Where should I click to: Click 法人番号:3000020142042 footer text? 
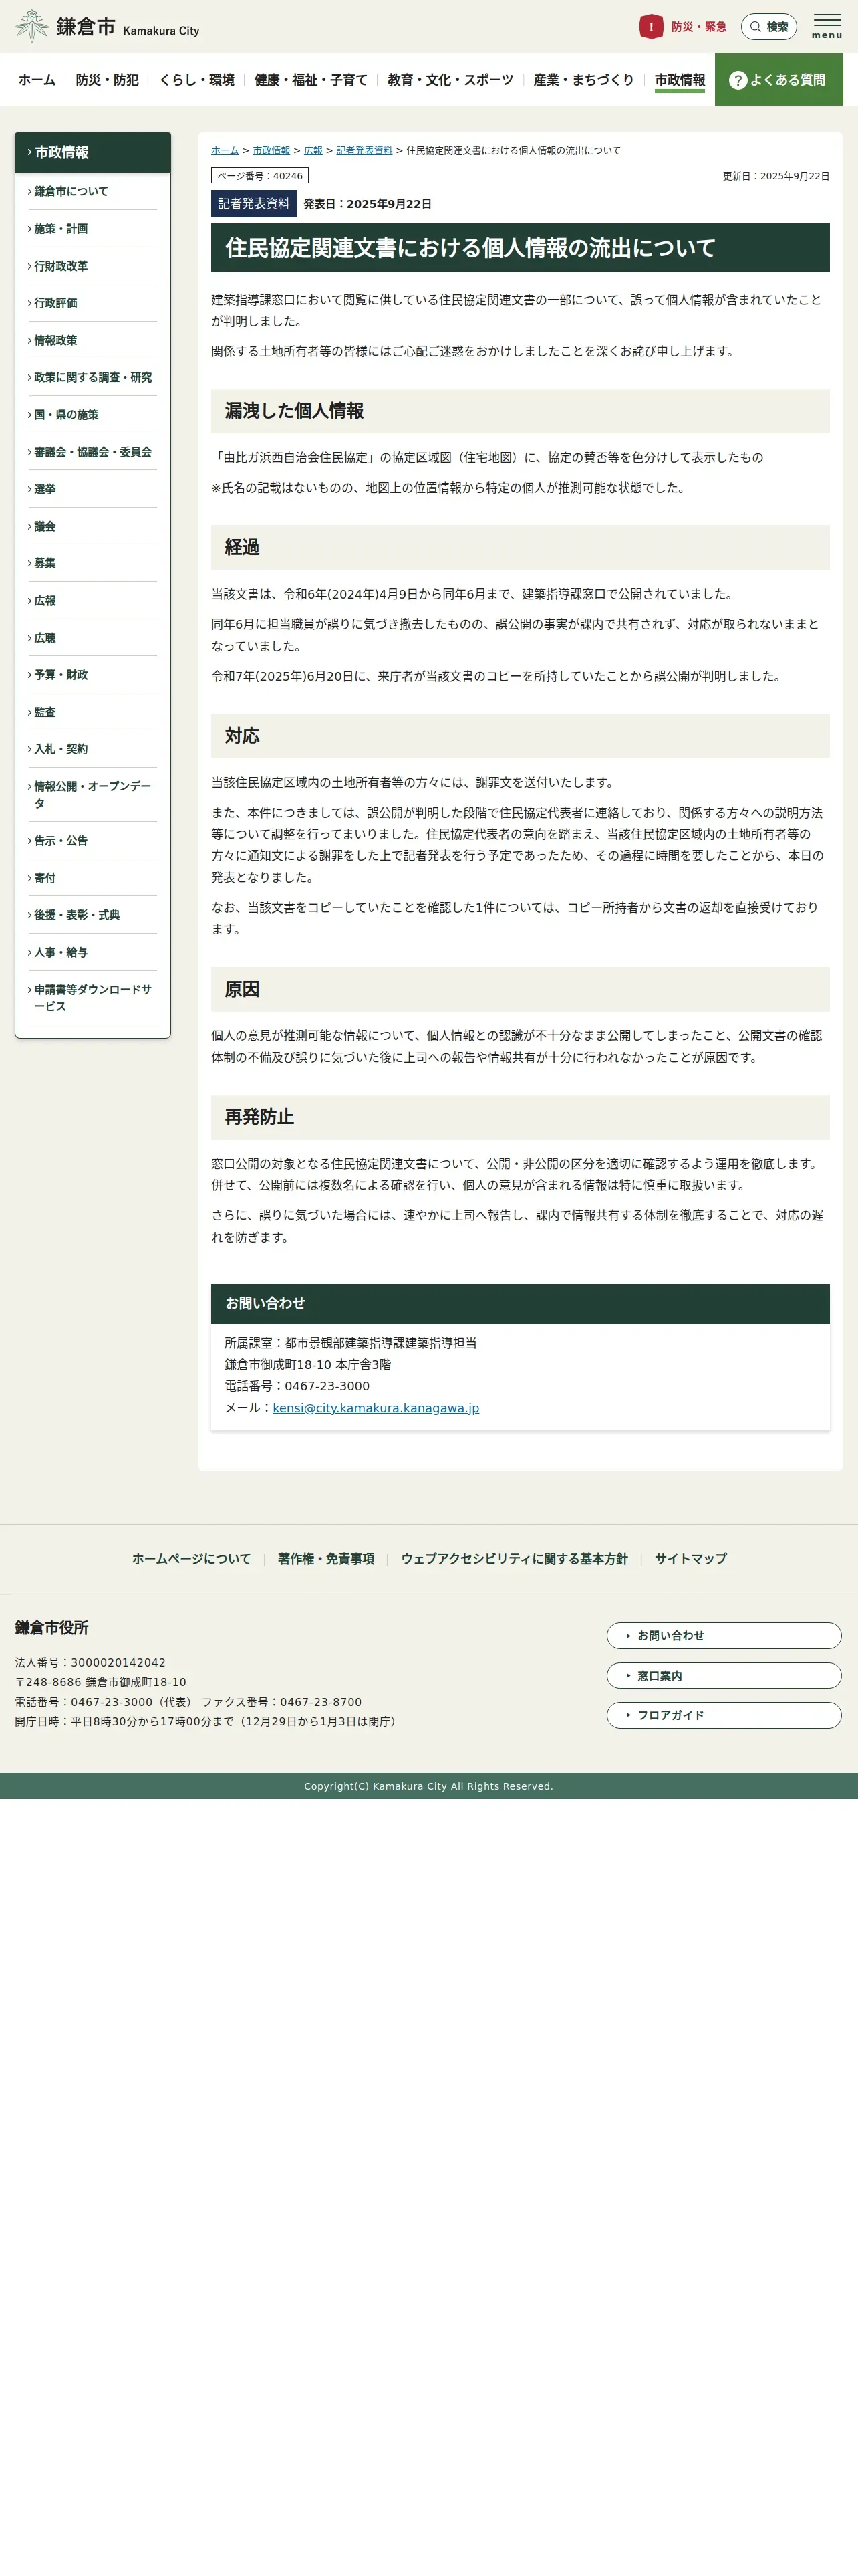[90, 1663]
